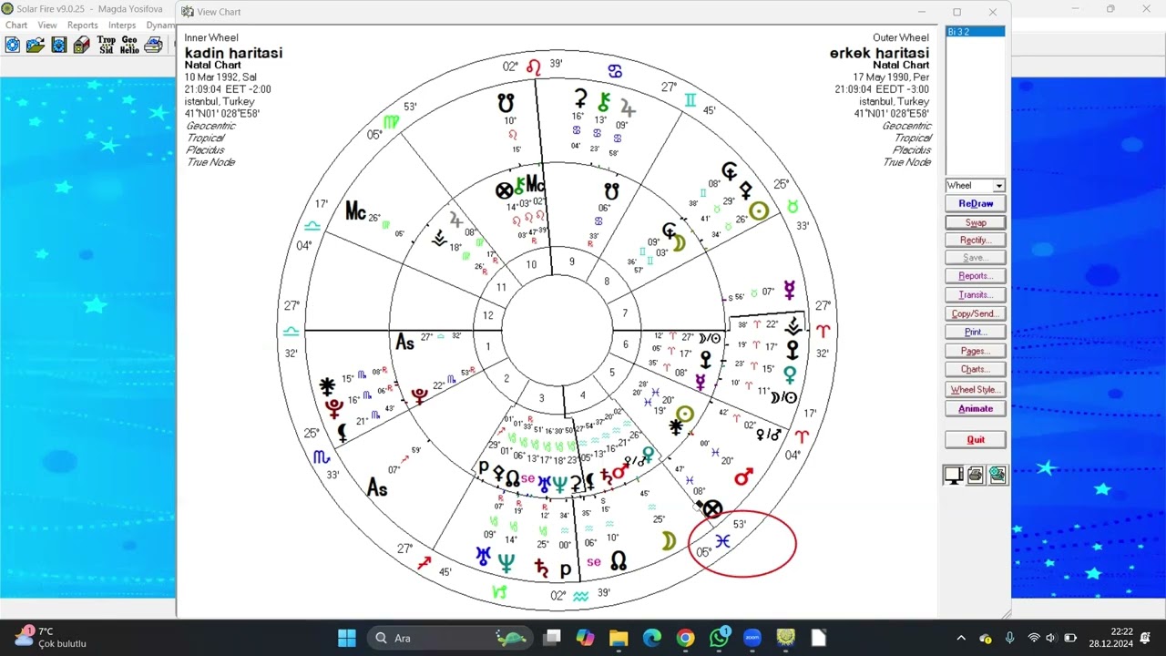Open the Reports menu

pos(82,26)
